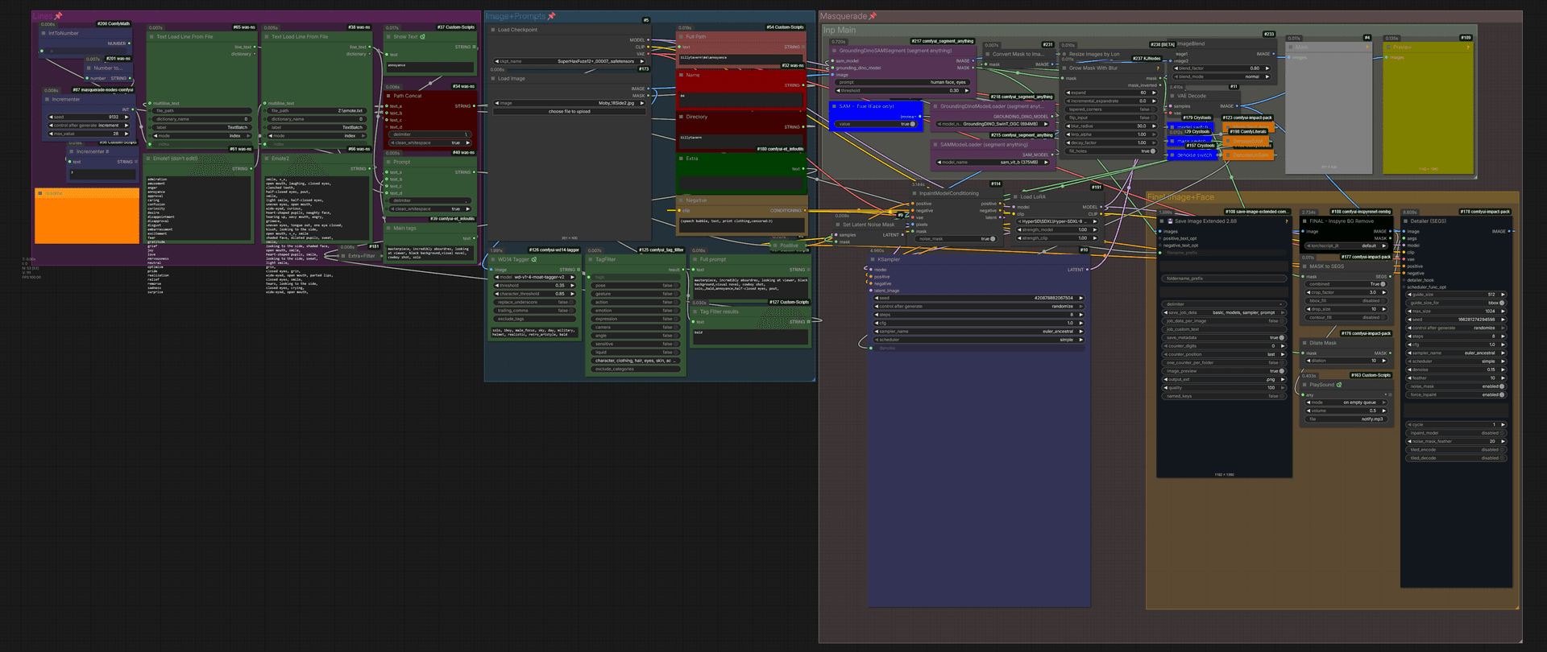The width and height of the screenshot is (1547, 652).
Task: Open the help icon on Save Image Extended
Action: (x=1286, y=221)
